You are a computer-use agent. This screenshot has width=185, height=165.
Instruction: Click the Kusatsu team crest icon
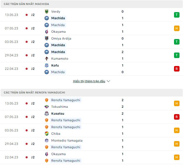tap(47, 114)
